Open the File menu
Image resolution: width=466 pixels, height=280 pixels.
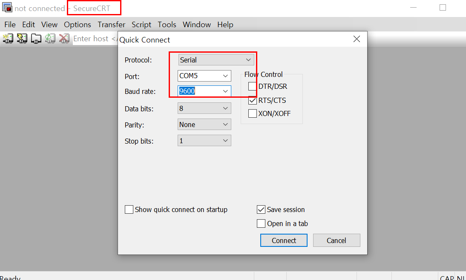[x=10, y=25]
